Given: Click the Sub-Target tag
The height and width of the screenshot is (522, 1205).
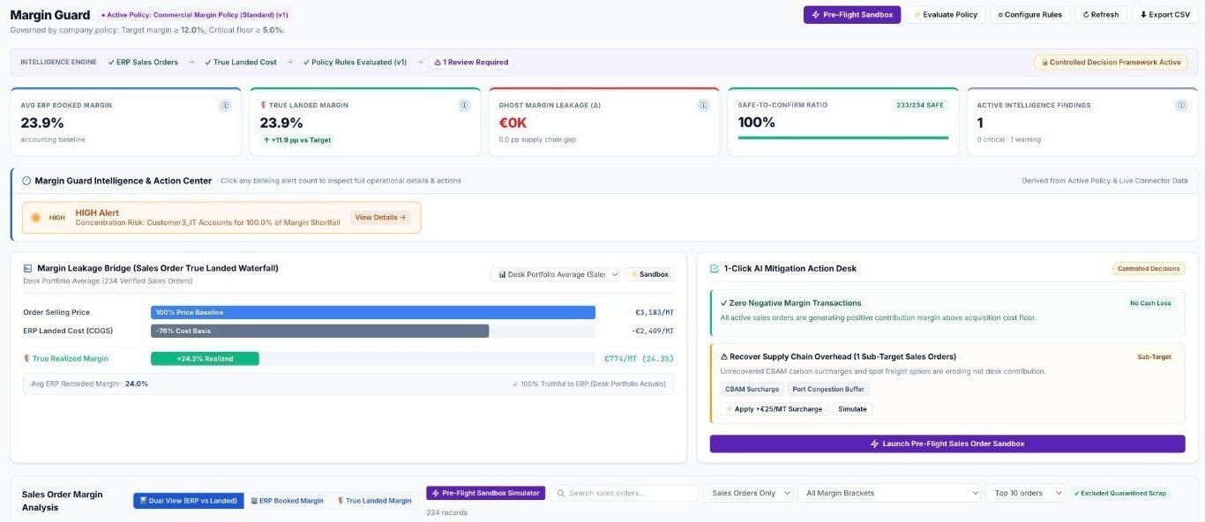Looking at the screenshot, I should coord(1154,357).
